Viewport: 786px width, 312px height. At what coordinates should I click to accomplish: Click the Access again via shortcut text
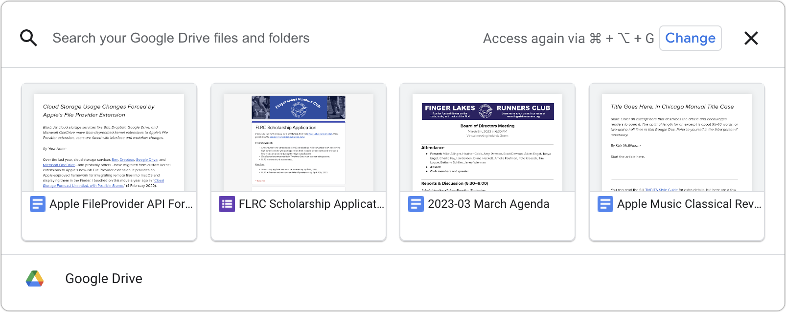[x=568, y=38]
